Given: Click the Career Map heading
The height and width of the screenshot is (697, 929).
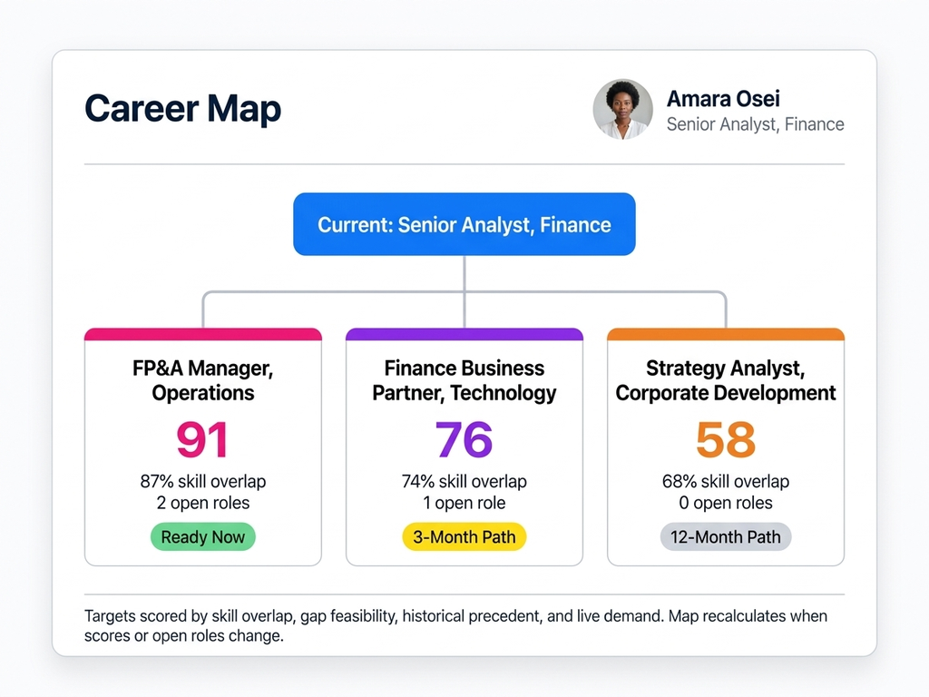Looking at the screenshot, I should click(181, 108).
